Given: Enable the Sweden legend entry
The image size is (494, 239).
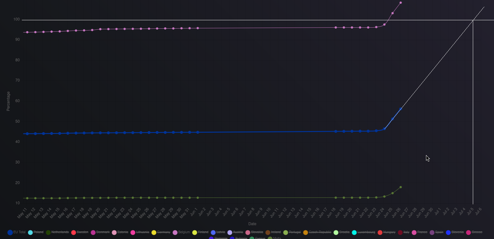Looking at the screenshot, I should tap(80, 232).
